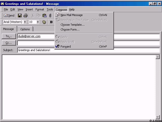
Task: Save the message with floppy disk icon
Action: pyautogui.click(x=20, y=16)
